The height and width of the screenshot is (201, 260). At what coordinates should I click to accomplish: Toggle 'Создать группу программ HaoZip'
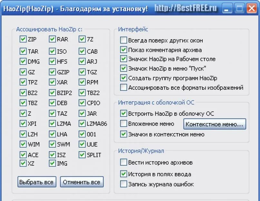(x=123, y=78)
